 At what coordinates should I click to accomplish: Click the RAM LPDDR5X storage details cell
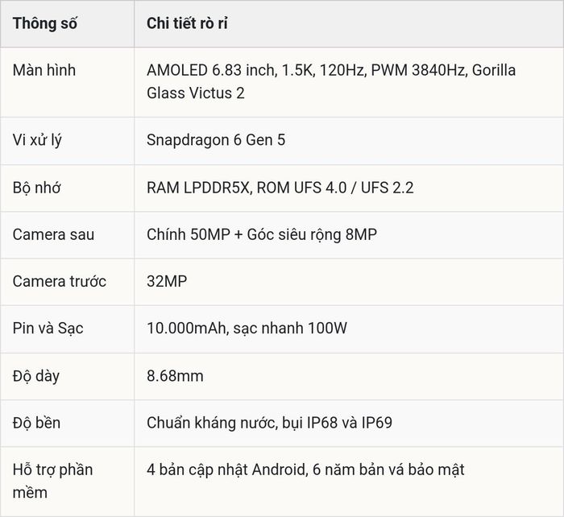[x=280, y=188]
